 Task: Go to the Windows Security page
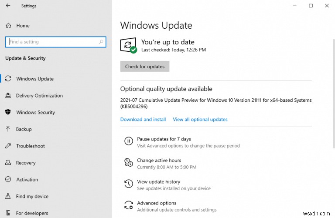[35, 112]
